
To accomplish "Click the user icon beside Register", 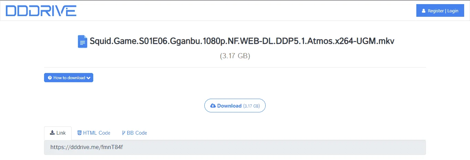I will [x=423, y=11].
